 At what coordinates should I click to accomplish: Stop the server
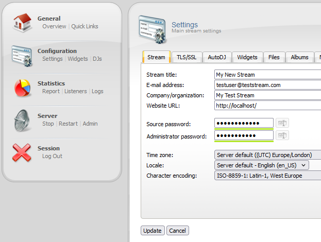tap(48, 124)
